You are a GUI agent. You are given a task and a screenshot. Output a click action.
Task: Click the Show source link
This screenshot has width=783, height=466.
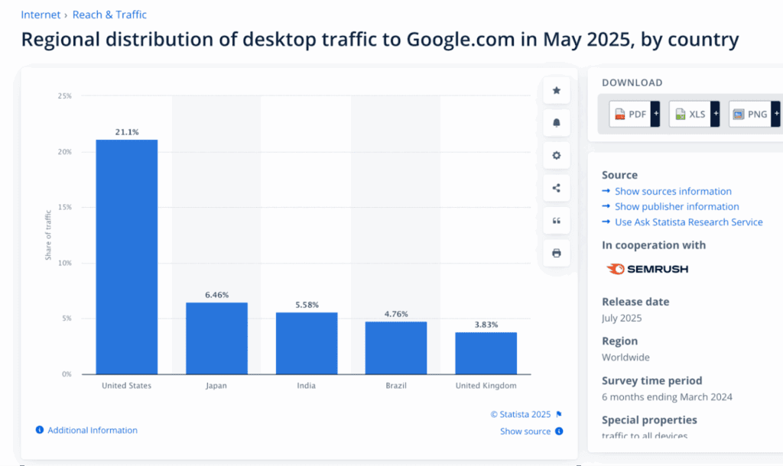pyautogui.click(x=524, y=431)
